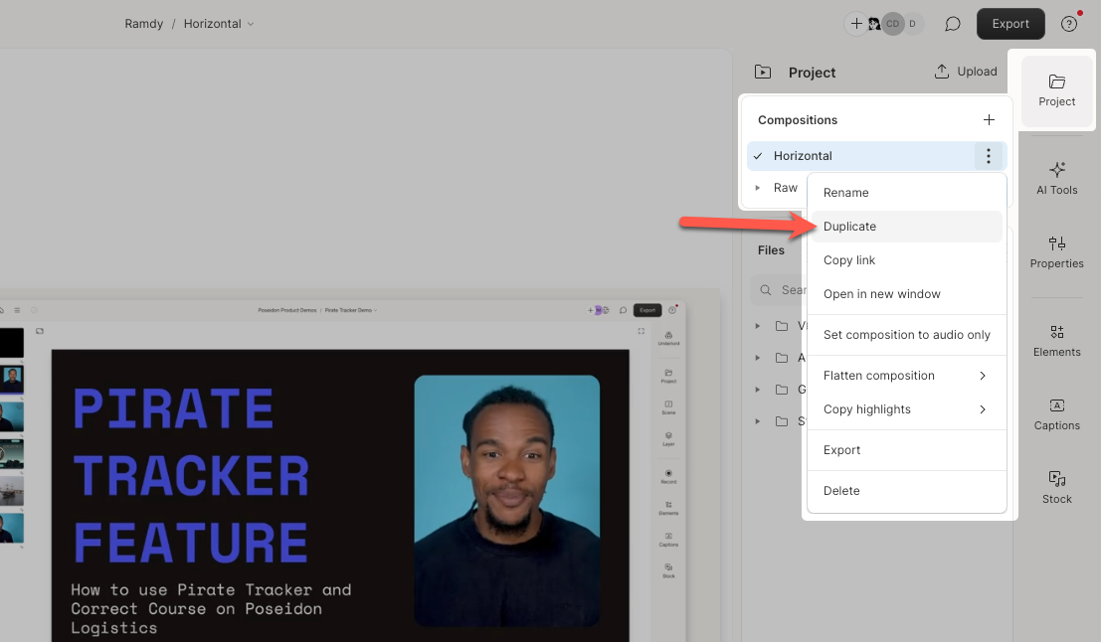The image size is (1101, 642).
Task: Open the three-dot menu on Horizontal composition
Action: pyautogui.click(x=989, y=156)
